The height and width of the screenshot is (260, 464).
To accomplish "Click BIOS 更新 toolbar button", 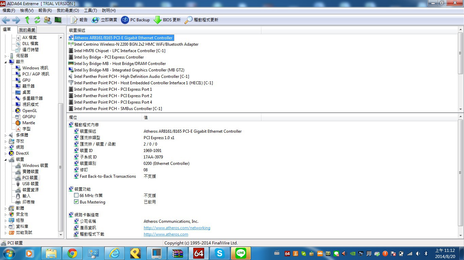I will 167,20.
